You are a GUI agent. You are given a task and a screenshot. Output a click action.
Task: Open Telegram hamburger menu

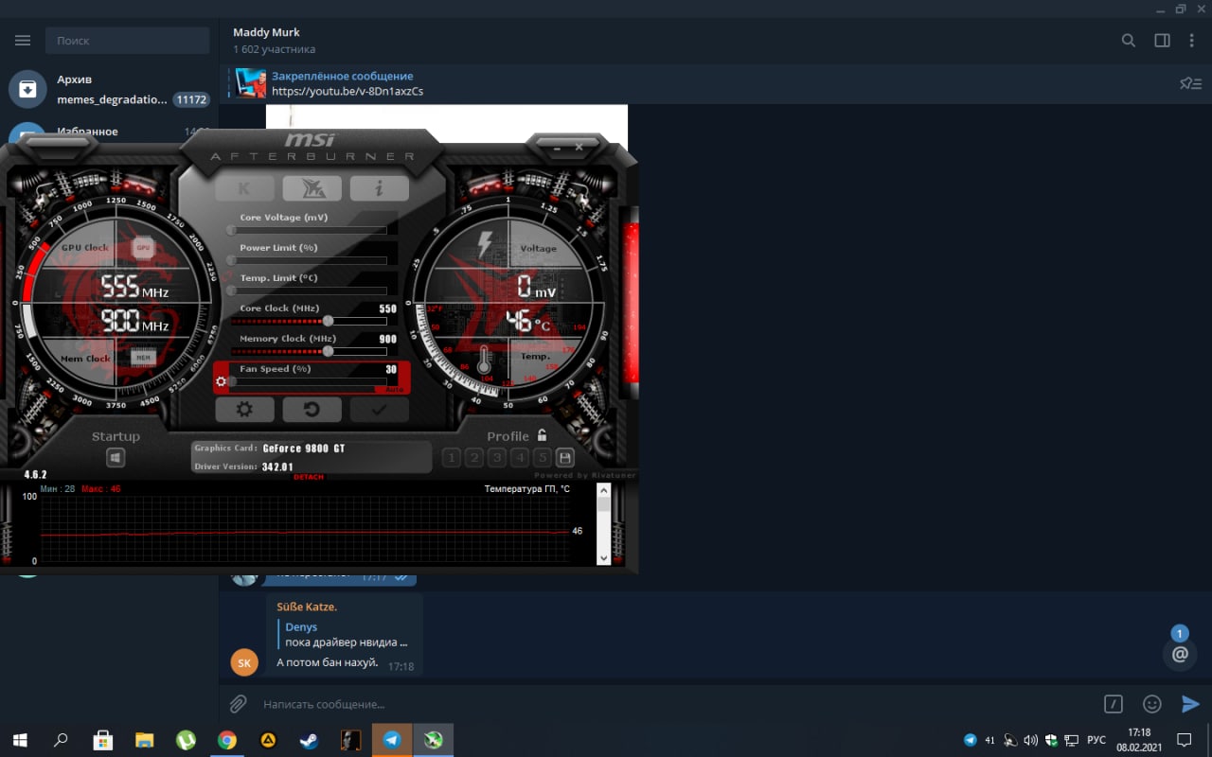pos(23,41)
